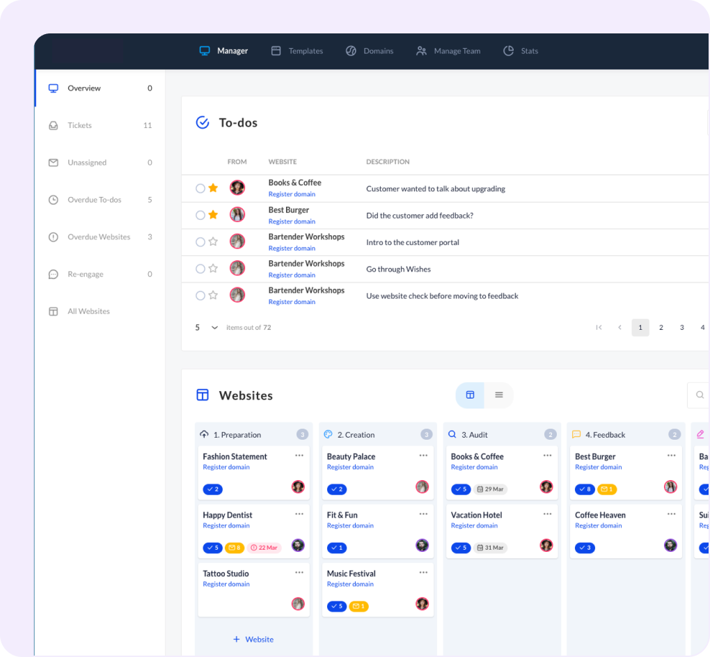Click the Preparation column upload icon
Viewport: 710px width, 657px height.
coord(205,434)
